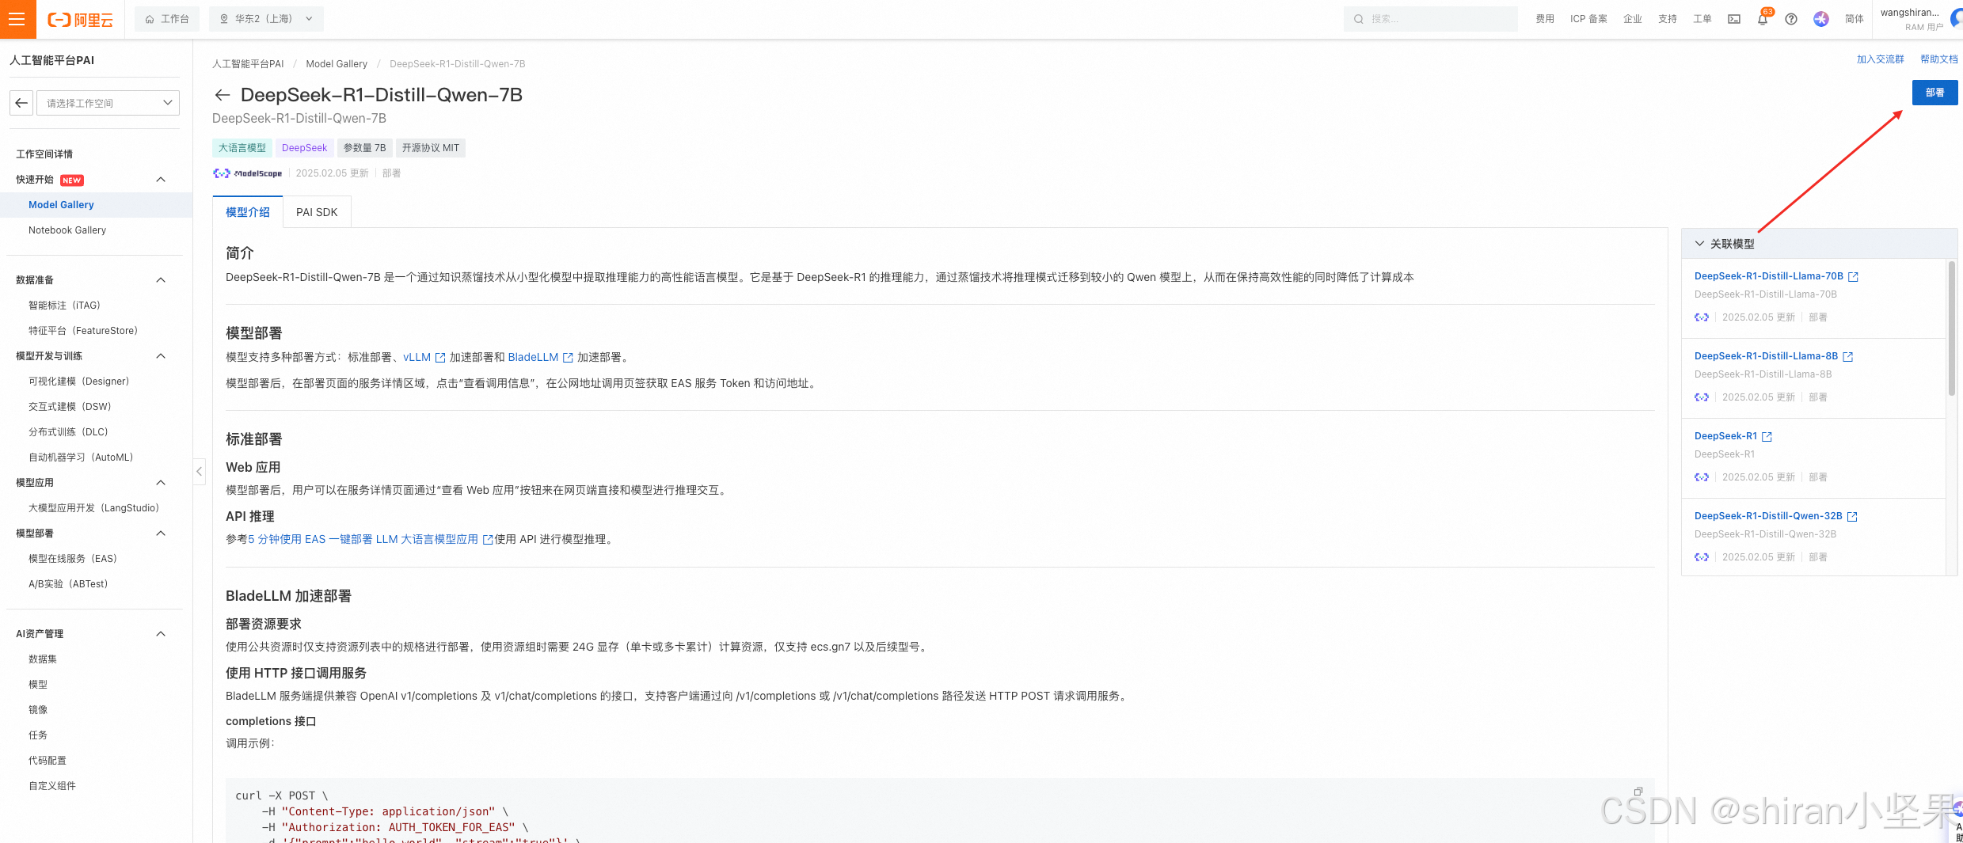Open the 请选择工作空间 workspace dropdown

(x=108, y=103)
